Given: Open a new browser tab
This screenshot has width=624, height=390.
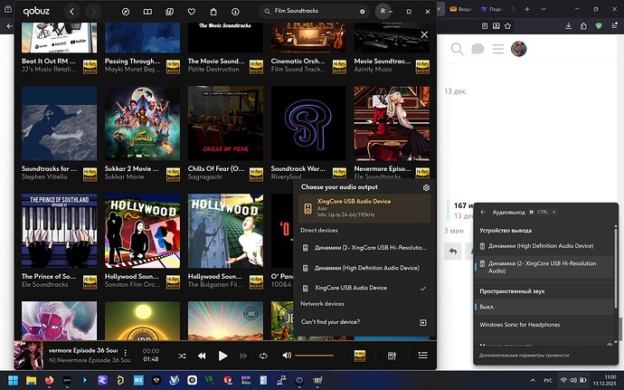Looking at the screenshot, I should (527, 9).
